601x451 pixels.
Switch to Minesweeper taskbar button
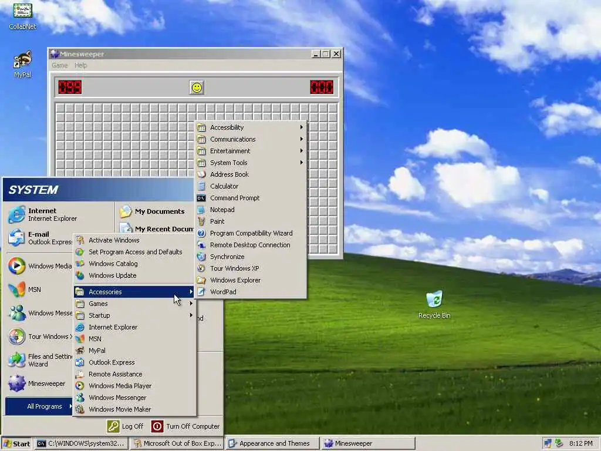[368, 444]
